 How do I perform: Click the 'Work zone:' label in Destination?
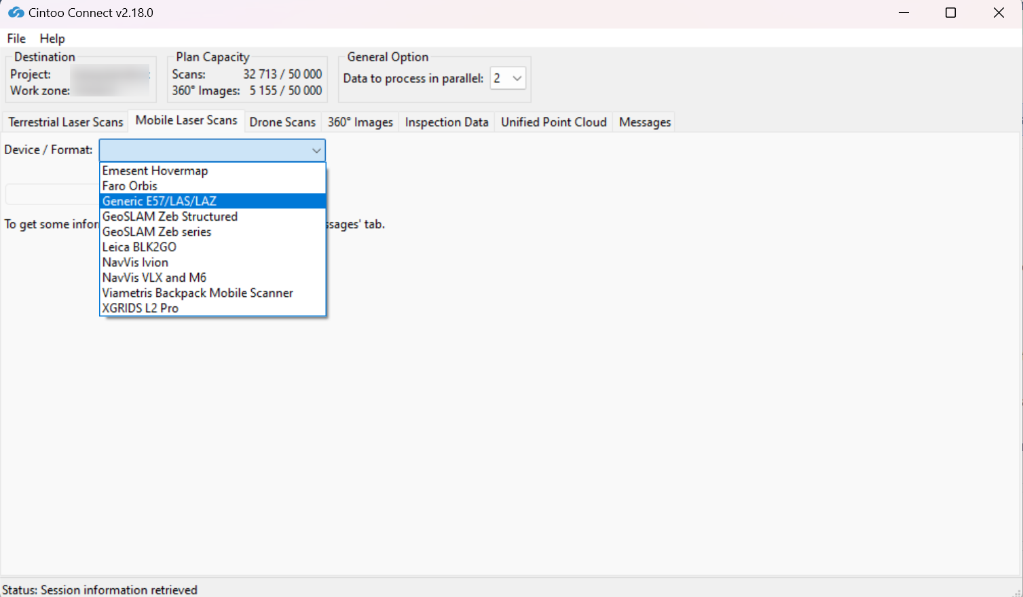(40, 90)
